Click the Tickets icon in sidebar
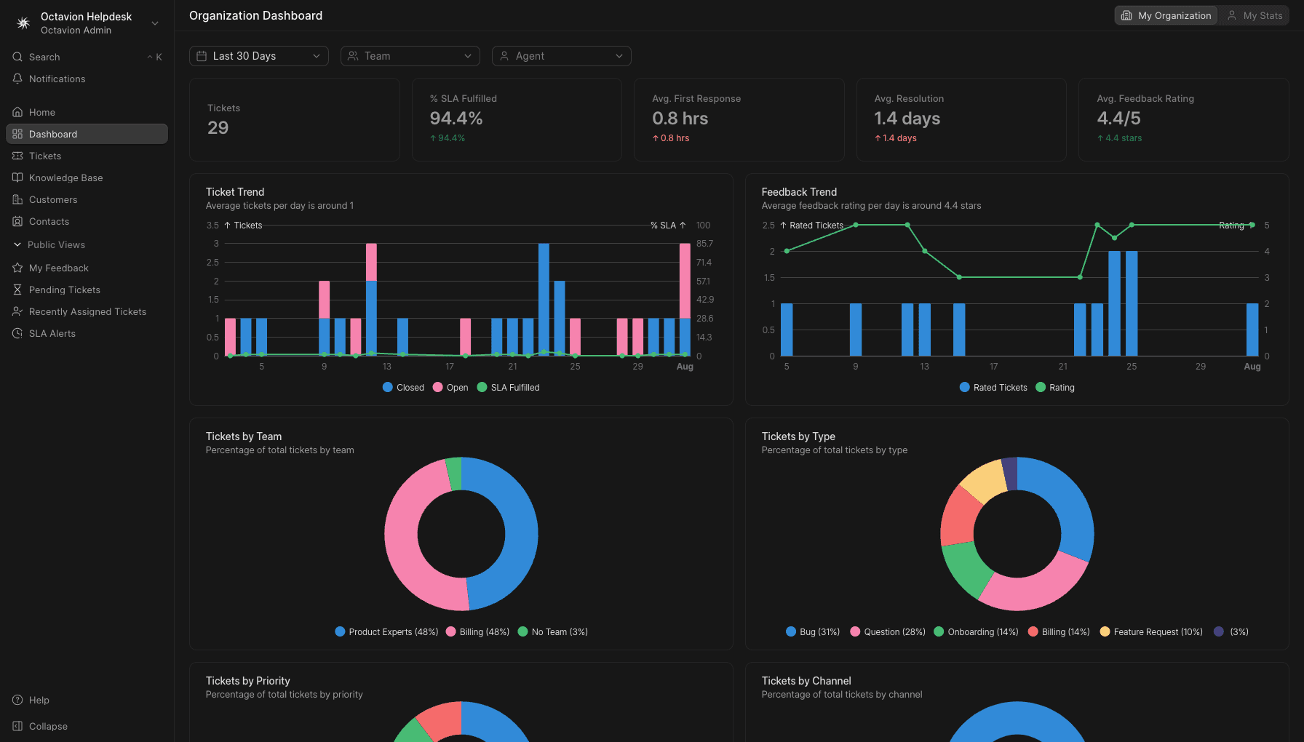The height and width of the screenshot is (742, 1304). click(17, 156)
